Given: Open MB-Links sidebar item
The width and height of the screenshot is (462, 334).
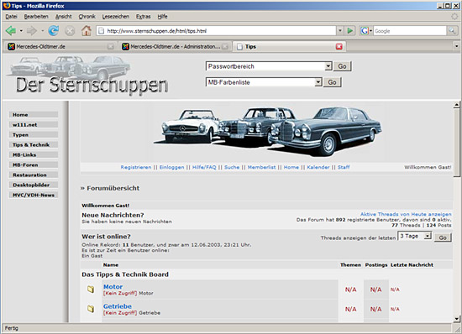Looking at the screenshot, I should pos(34,154).
